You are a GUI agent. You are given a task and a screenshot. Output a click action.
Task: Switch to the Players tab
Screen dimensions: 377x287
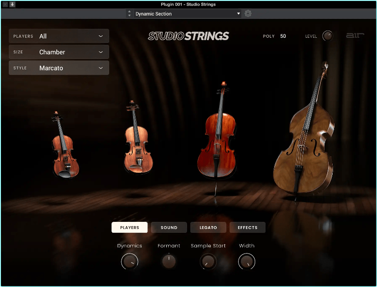coord(129,227)
